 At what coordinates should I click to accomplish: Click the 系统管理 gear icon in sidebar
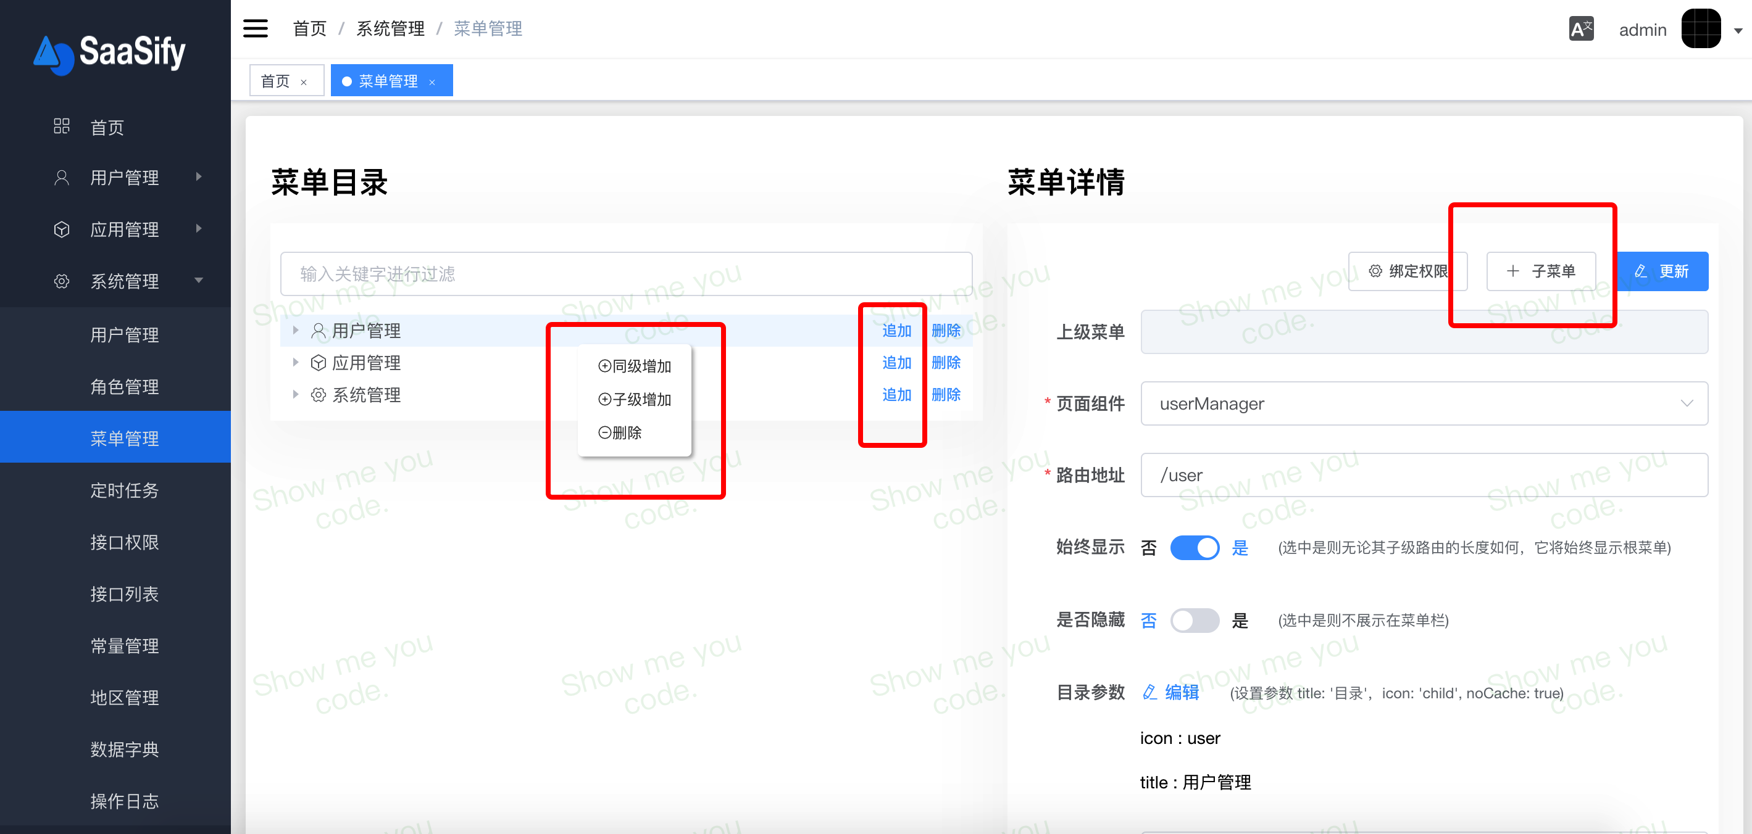(61, 281)
